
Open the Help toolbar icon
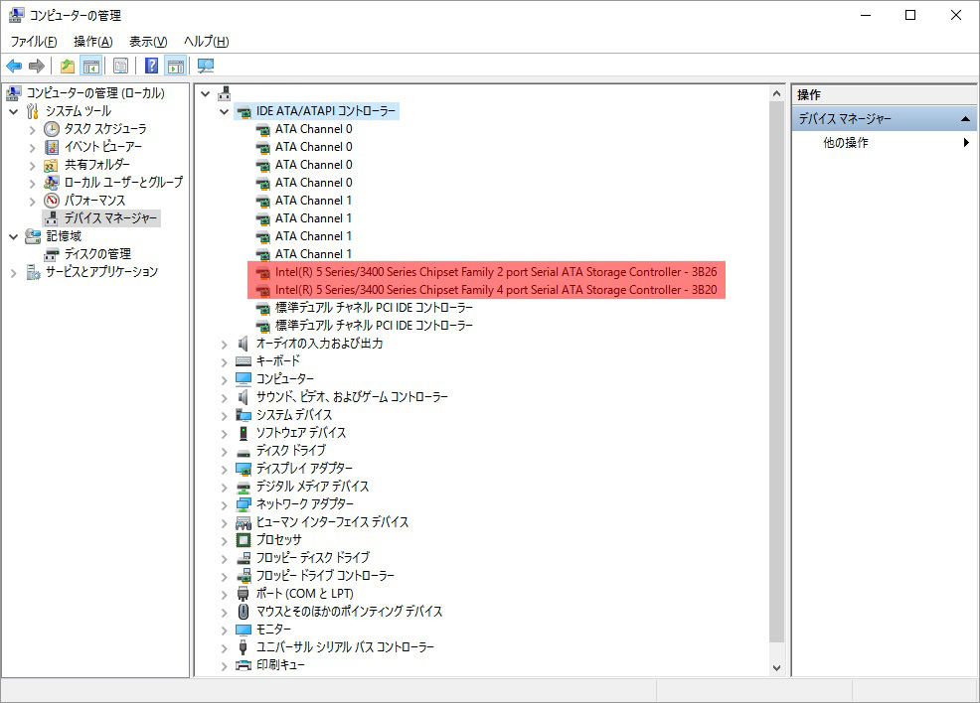(x=151, y=66)
